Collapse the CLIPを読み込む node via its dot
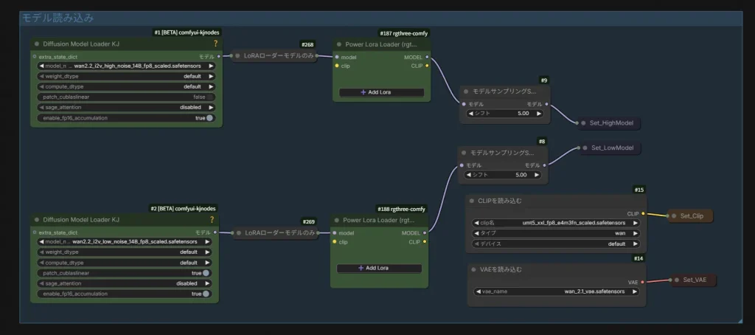 tap(473, 201)
